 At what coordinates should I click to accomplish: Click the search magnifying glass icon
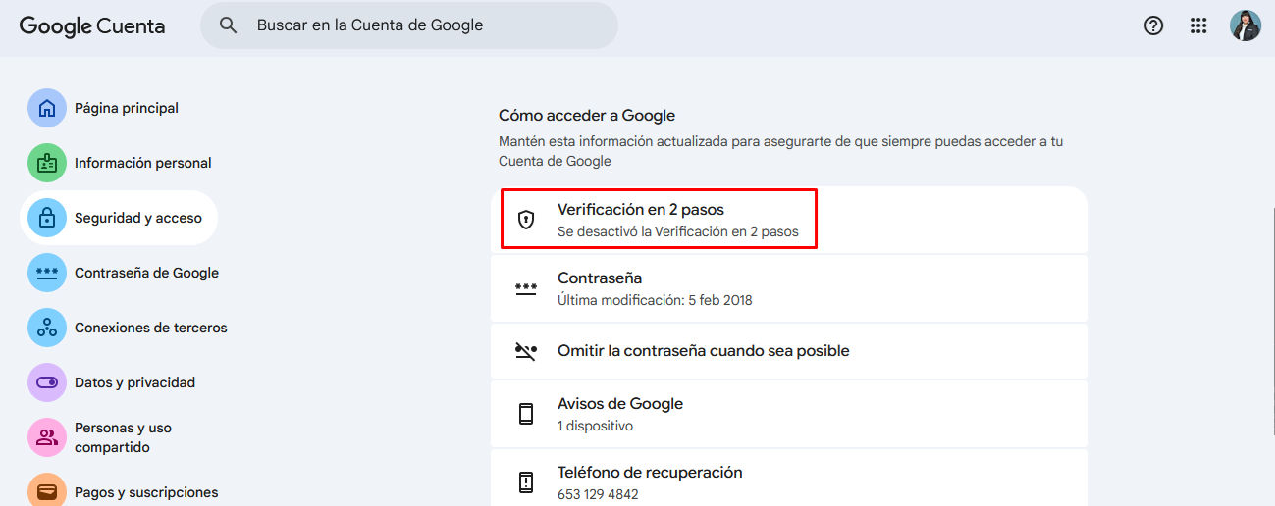pos(229,25)
